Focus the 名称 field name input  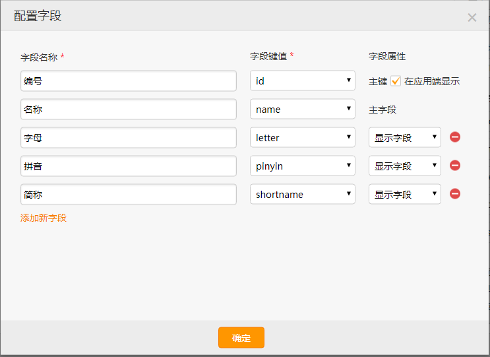(x=129, y=110)
